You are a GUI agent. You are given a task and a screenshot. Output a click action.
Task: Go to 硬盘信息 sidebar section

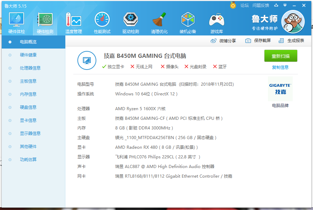[x=28, y=107]
